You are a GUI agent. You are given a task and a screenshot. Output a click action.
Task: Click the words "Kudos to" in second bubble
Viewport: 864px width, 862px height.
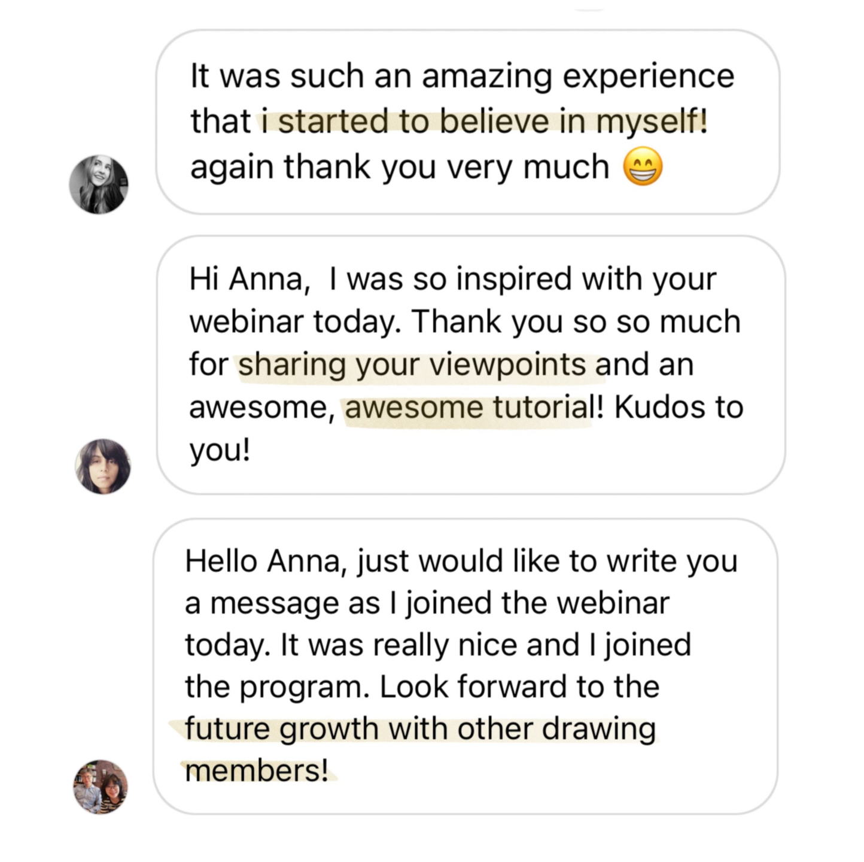679,408
